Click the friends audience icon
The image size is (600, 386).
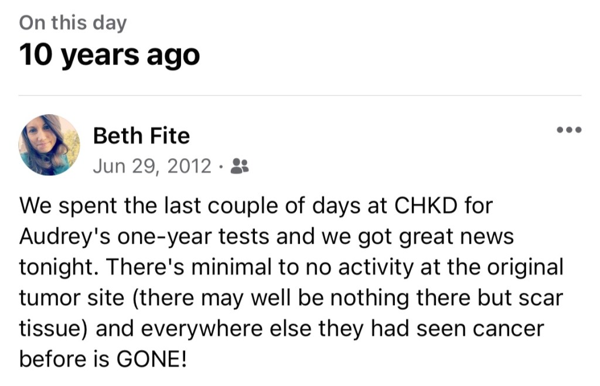pos(240,166)
